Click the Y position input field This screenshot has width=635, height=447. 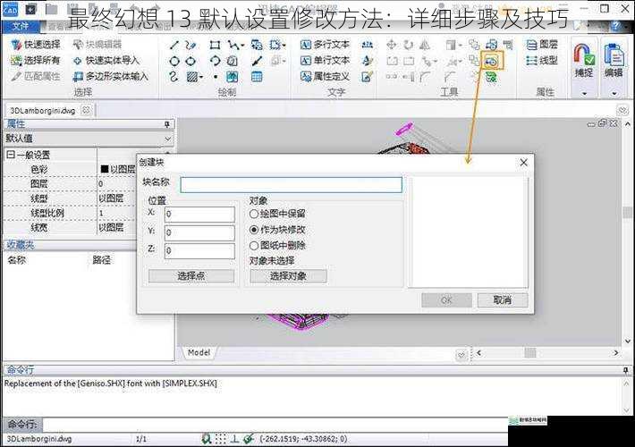click(199, 232)
